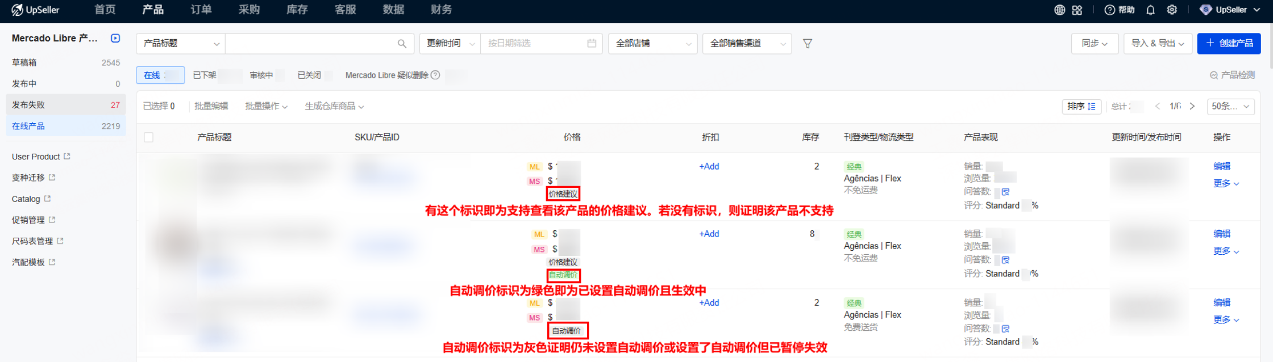Image resolution: width=1273 pixels, height=362 pixels.
Task: Click the filter funnel icon
Action: pyautogui.click(x=807, y=44)
